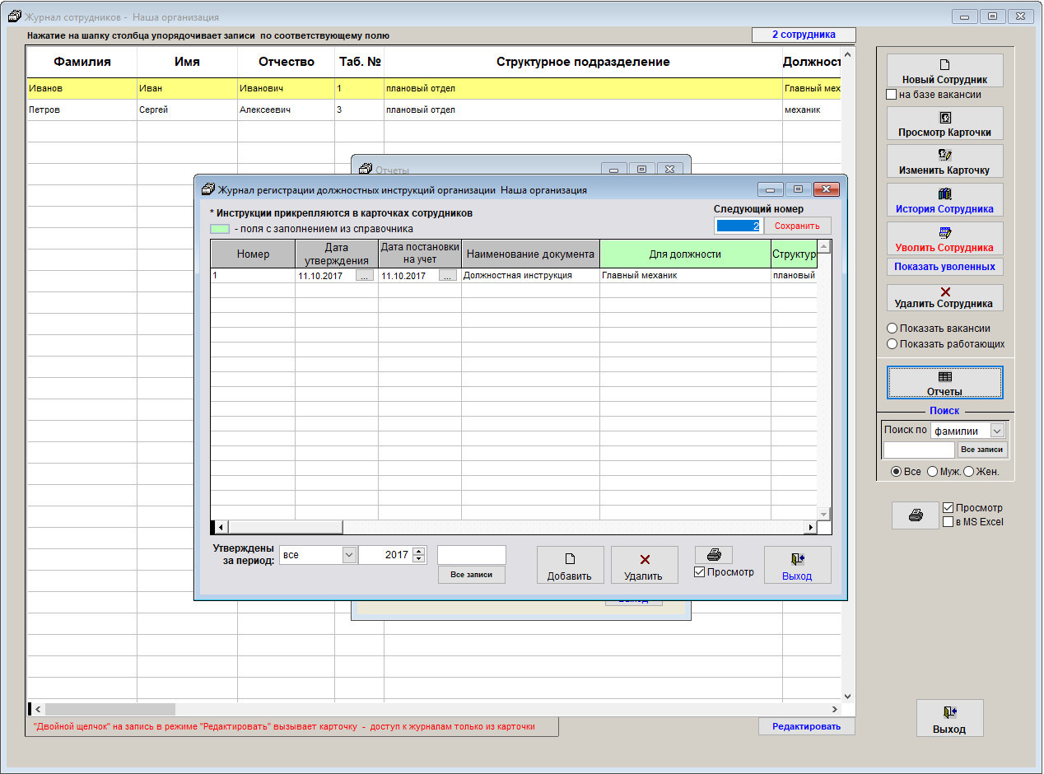The height and width of the screenshot is (774, 1044).
Task: Sort by the 'Фамилия' column header
Action: coord(82,62)
